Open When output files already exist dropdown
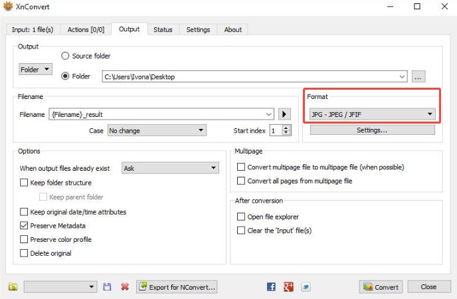This screenshot has height=299, width=457. [170, 168]
